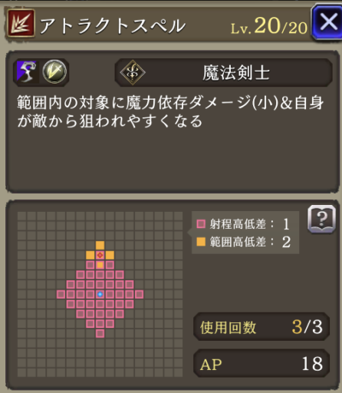Tap the AP 18 cost field
Screen dimensions: 342x393
click(261, 363)
